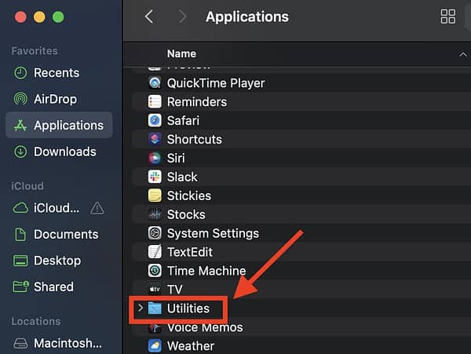Click the Slack app icon

pyautogui.click(x=155, y=177)
